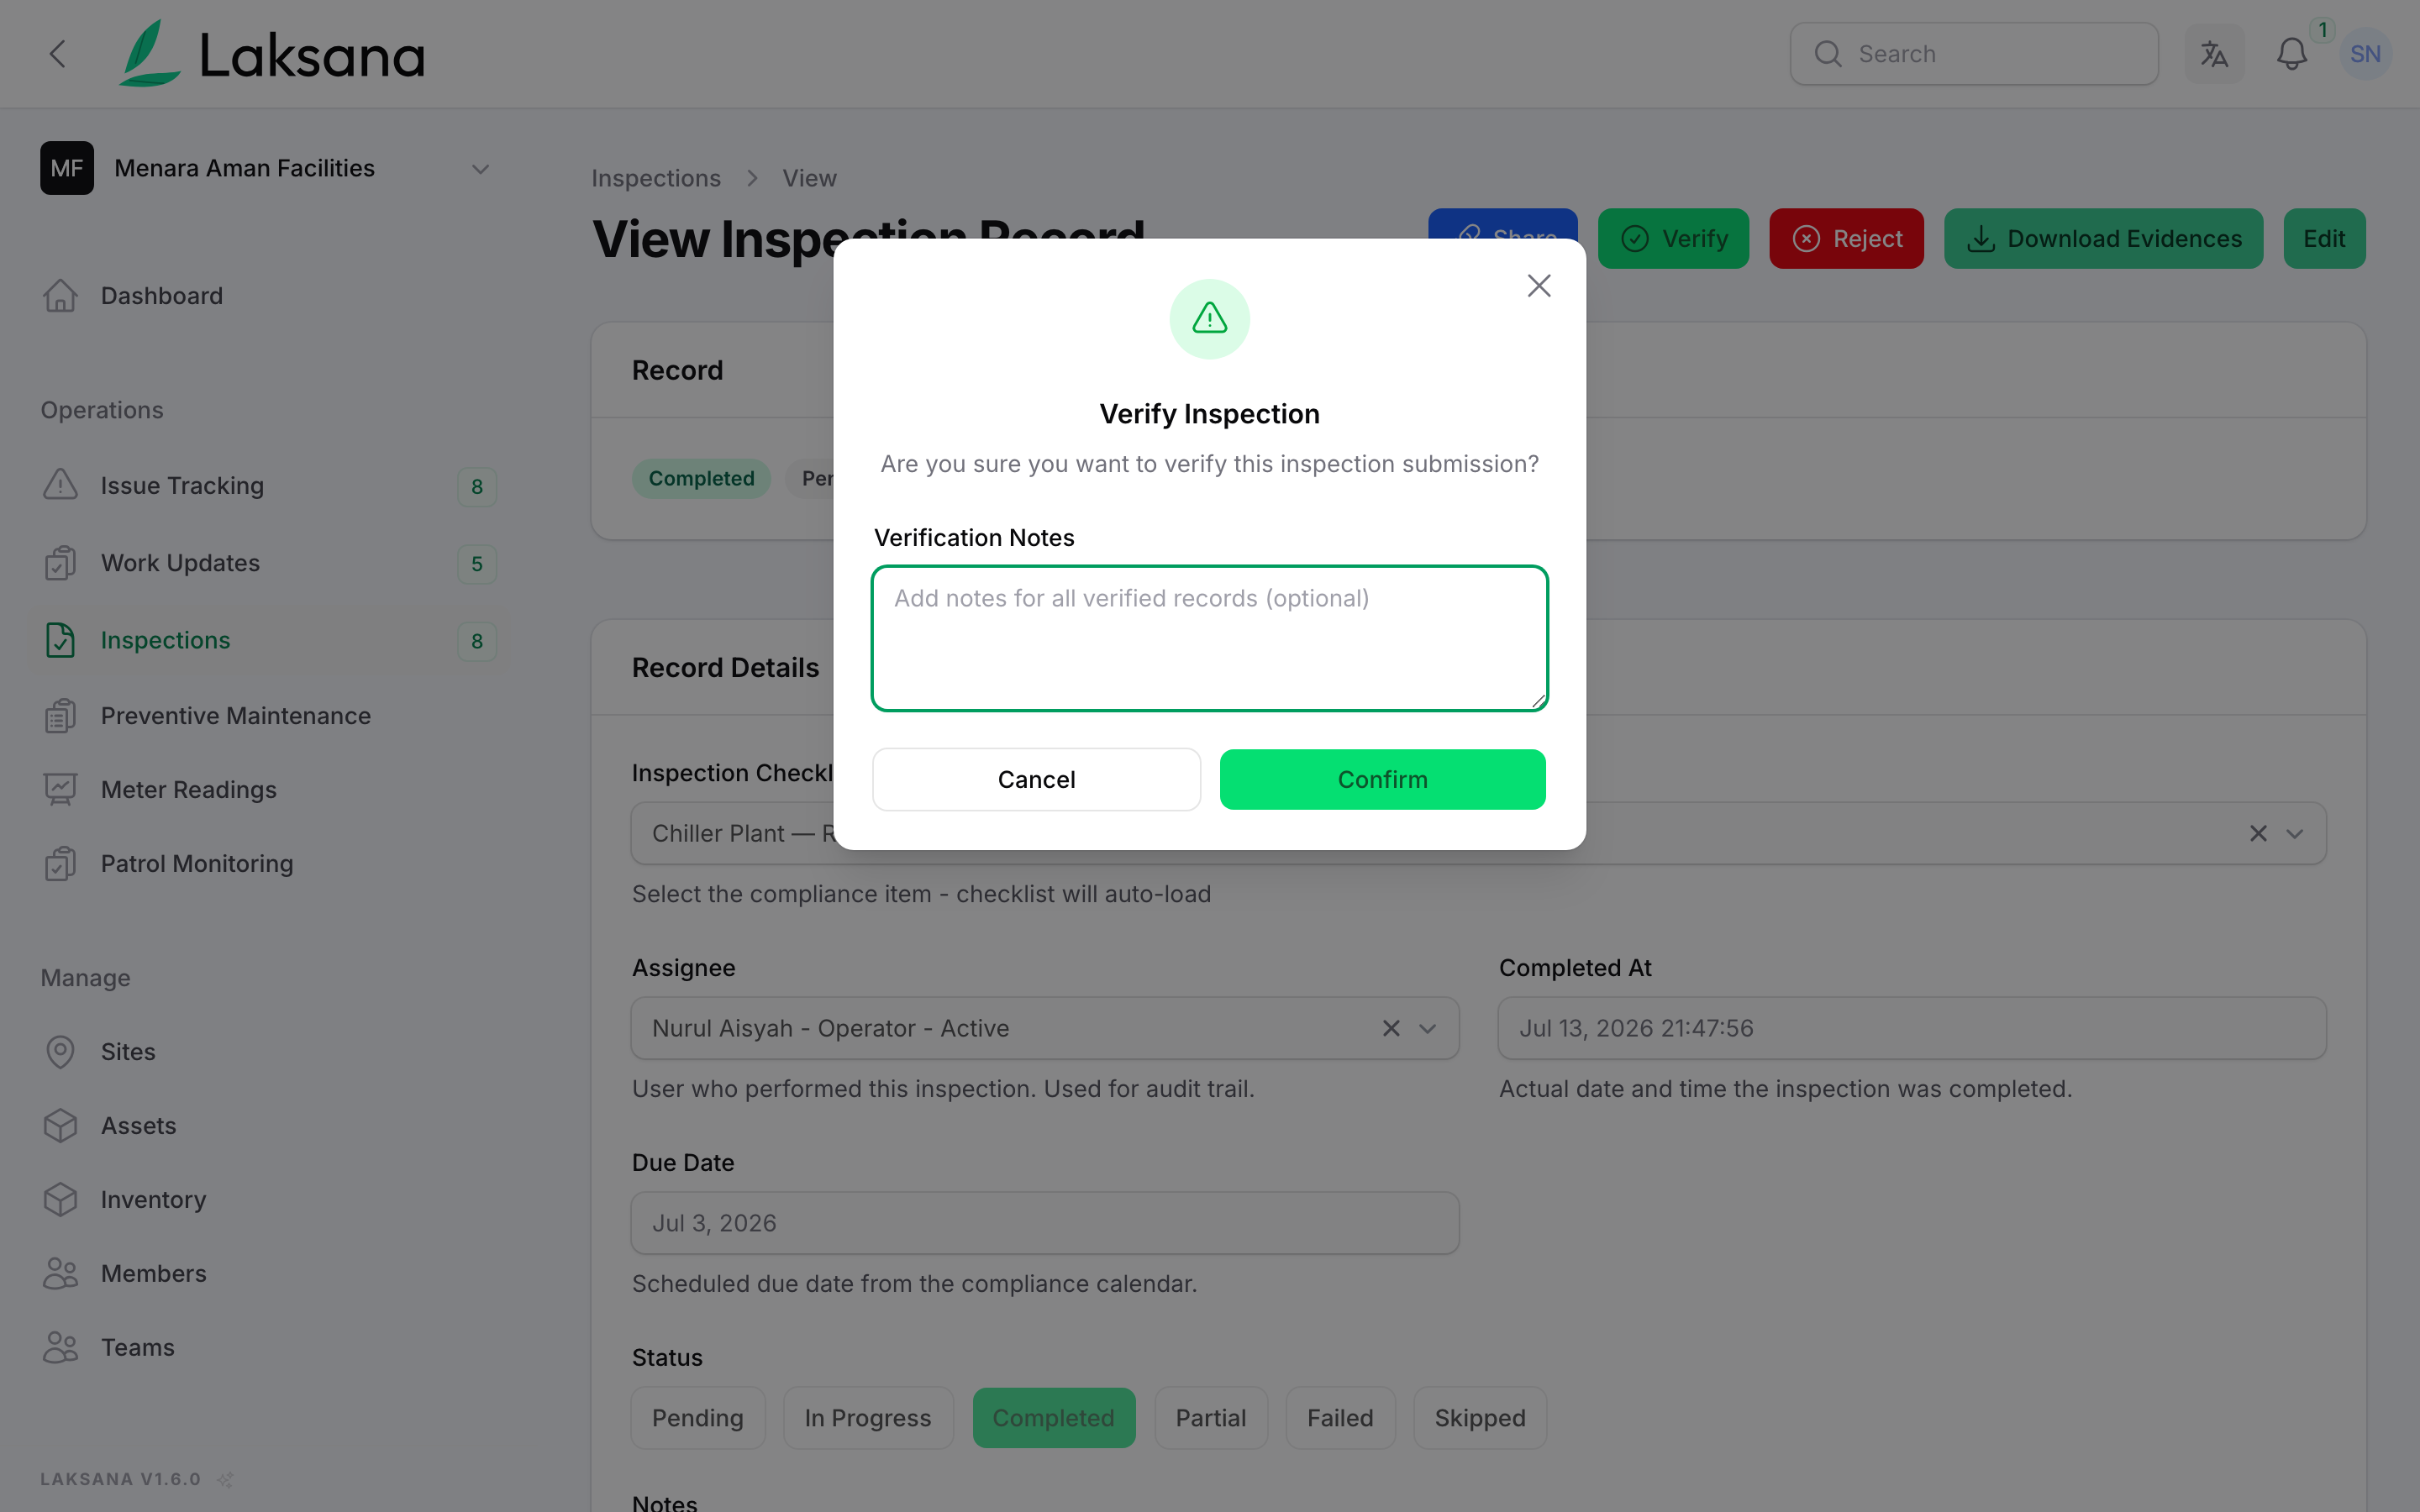Viewport: 2420px width, 1512px height.
Task: Click the Assets cube icon
Action: click(60, 1126)
